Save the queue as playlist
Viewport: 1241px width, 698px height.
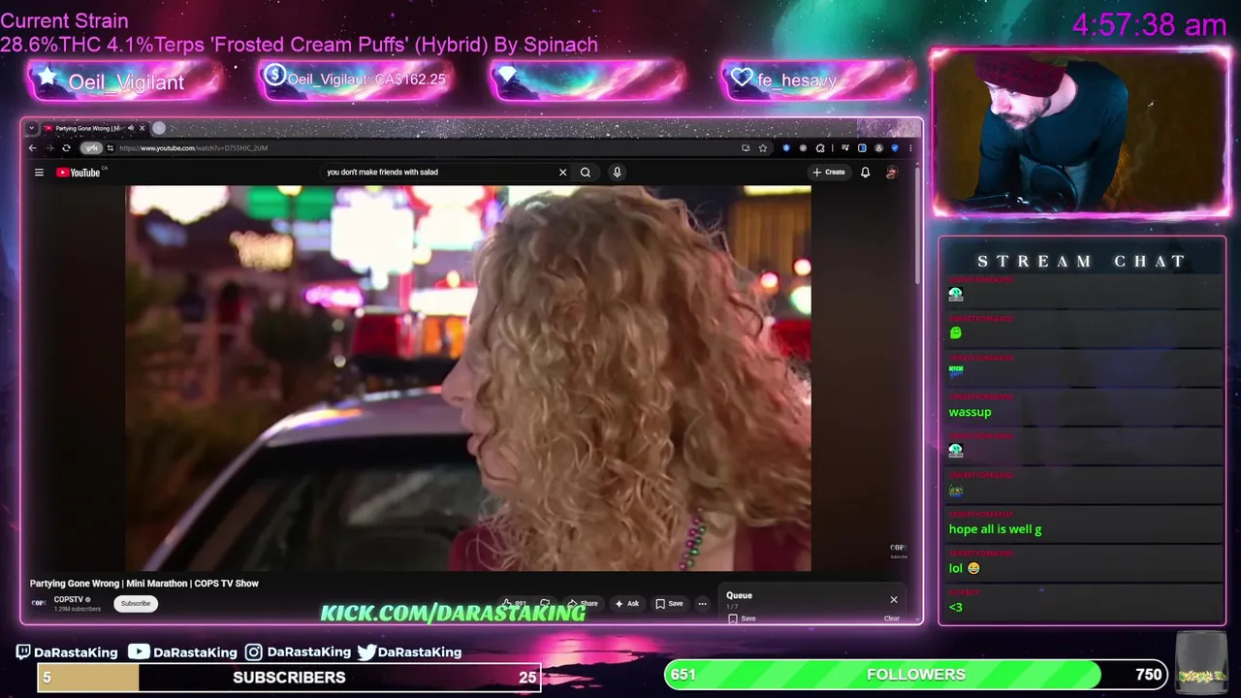[743, 618]
